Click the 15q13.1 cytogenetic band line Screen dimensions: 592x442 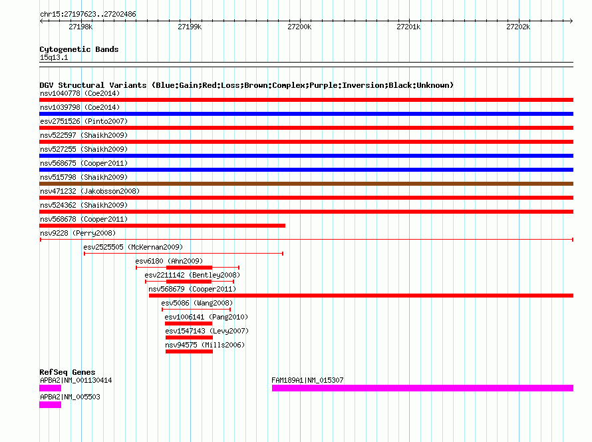point(306,65)
